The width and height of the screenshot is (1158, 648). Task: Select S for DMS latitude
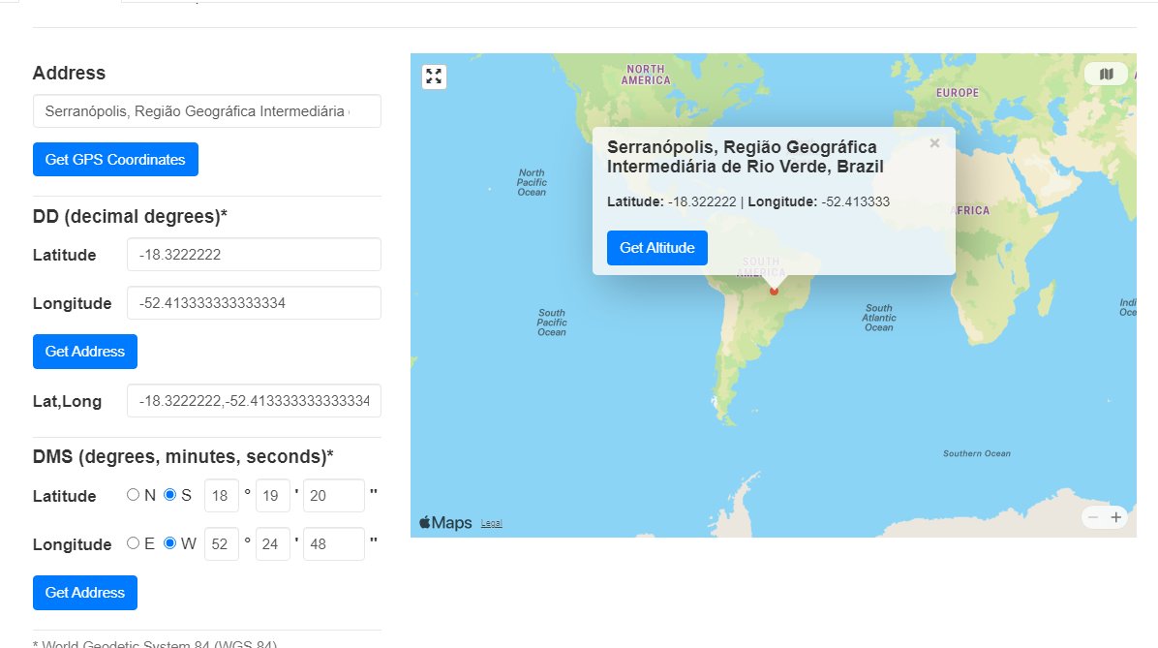point(169,495)
